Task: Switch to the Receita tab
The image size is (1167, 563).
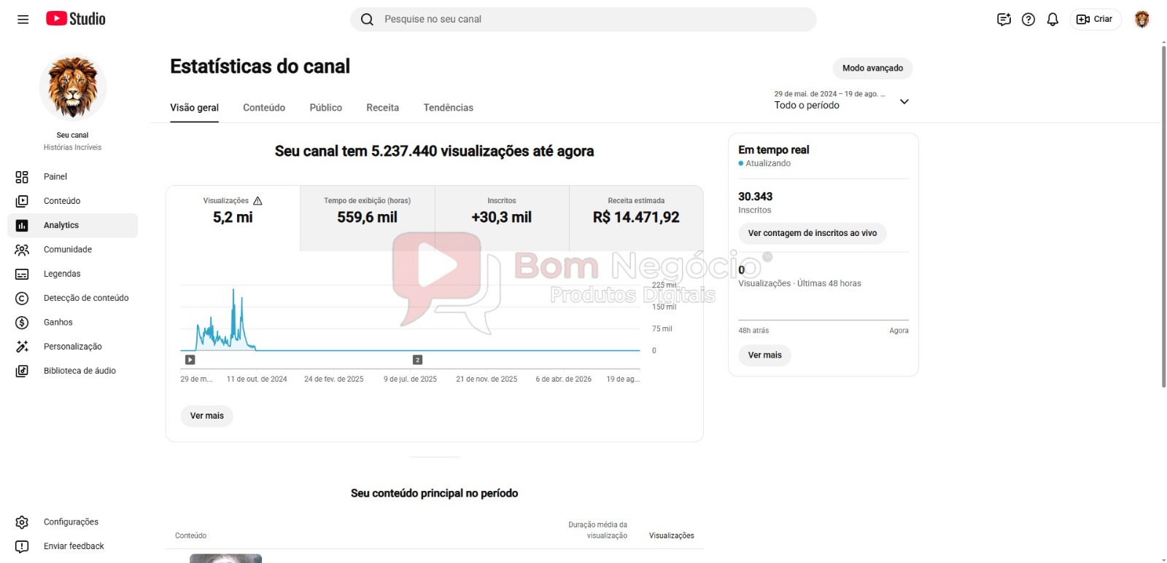Action: tap(383, 108)
